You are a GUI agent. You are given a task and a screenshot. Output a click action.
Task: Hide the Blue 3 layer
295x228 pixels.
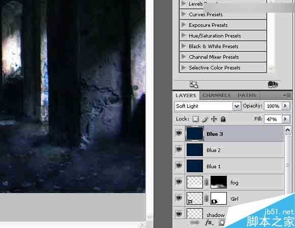179,133
